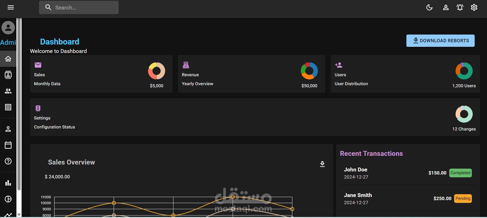Click the Pending status badge

point(463,199)
